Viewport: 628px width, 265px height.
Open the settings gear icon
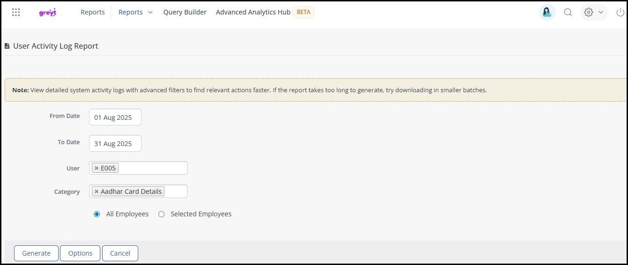[x=589, y=12]
